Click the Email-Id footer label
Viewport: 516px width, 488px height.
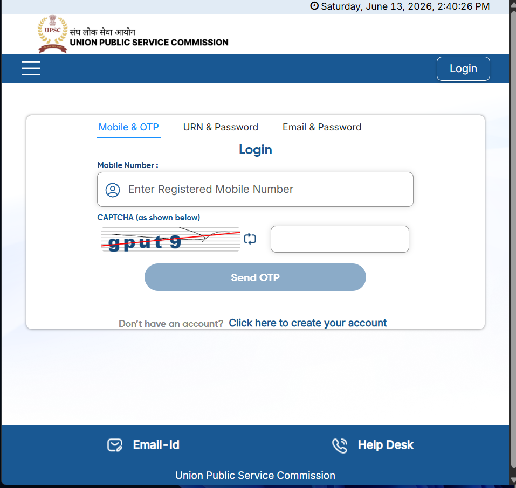pos(156,445)
